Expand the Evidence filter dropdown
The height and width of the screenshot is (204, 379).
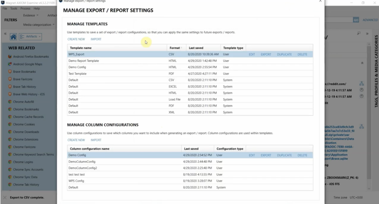point(31,15)
